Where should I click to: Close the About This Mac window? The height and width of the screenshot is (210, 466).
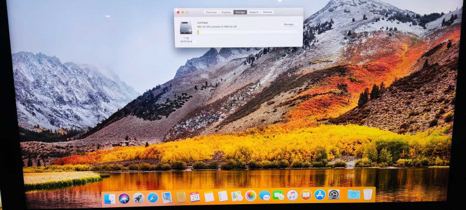point(178,12)
